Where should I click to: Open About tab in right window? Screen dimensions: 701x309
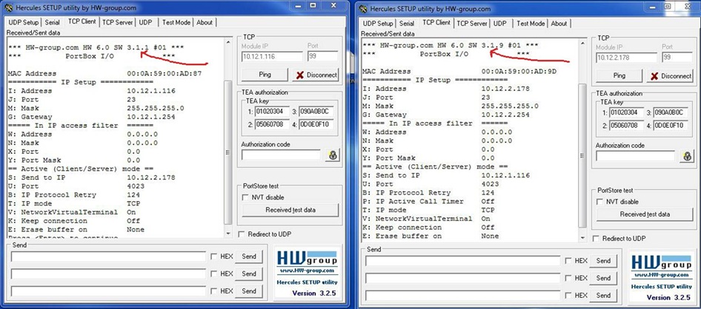pos(559,24)
